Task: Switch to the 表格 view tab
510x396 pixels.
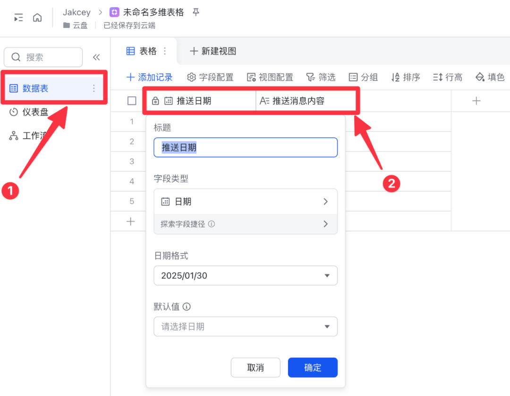Action: point(142,51)
